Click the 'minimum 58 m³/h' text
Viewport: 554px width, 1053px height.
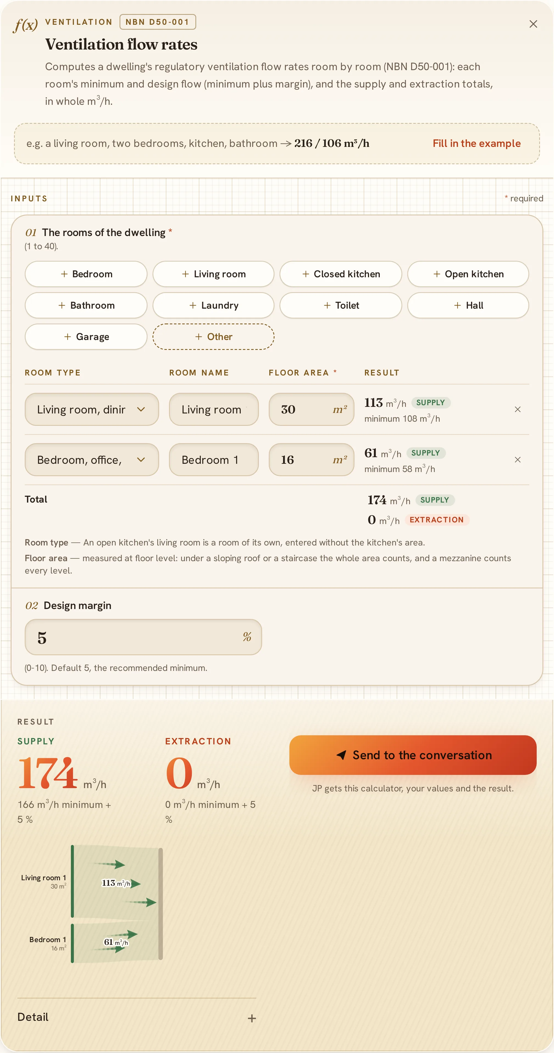click(x=400, y=469)
